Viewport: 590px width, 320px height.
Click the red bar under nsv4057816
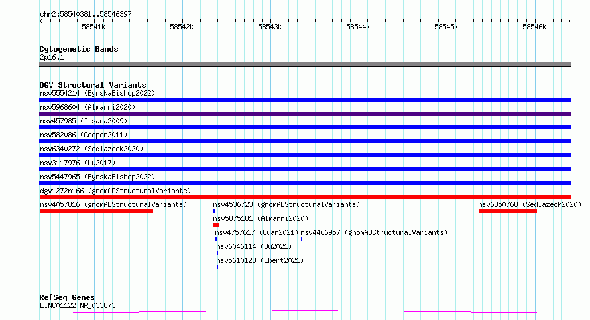[96, 211]
